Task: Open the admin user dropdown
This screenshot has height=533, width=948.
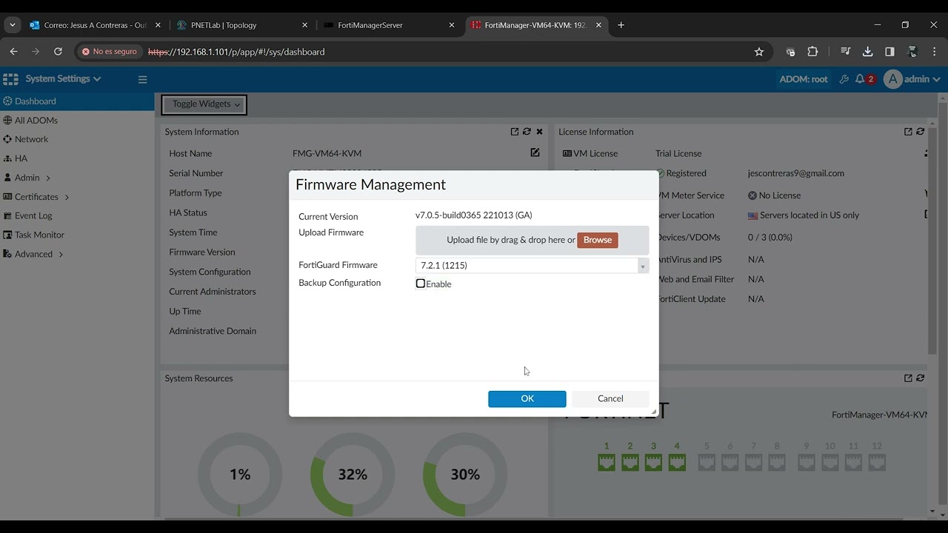Action: tap(922, 79)
